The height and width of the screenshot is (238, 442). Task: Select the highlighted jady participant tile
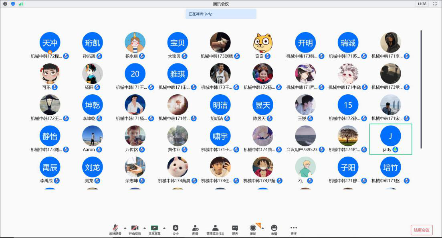[390, 139]
